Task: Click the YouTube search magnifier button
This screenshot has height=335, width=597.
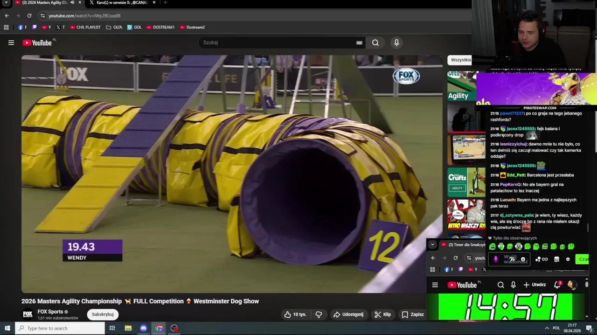Action: point(375,43)
